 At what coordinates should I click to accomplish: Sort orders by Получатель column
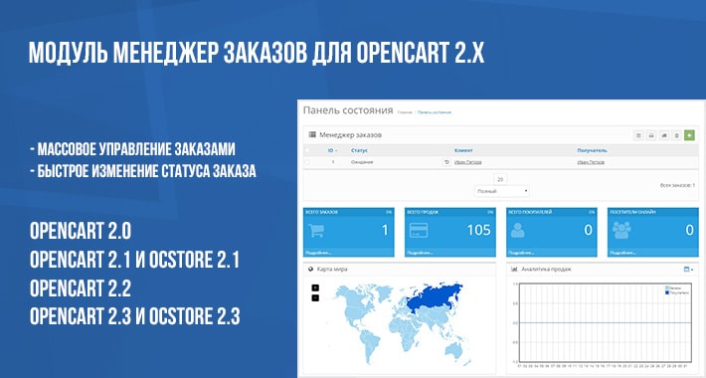pyautogui.click(x=592, y=150)
